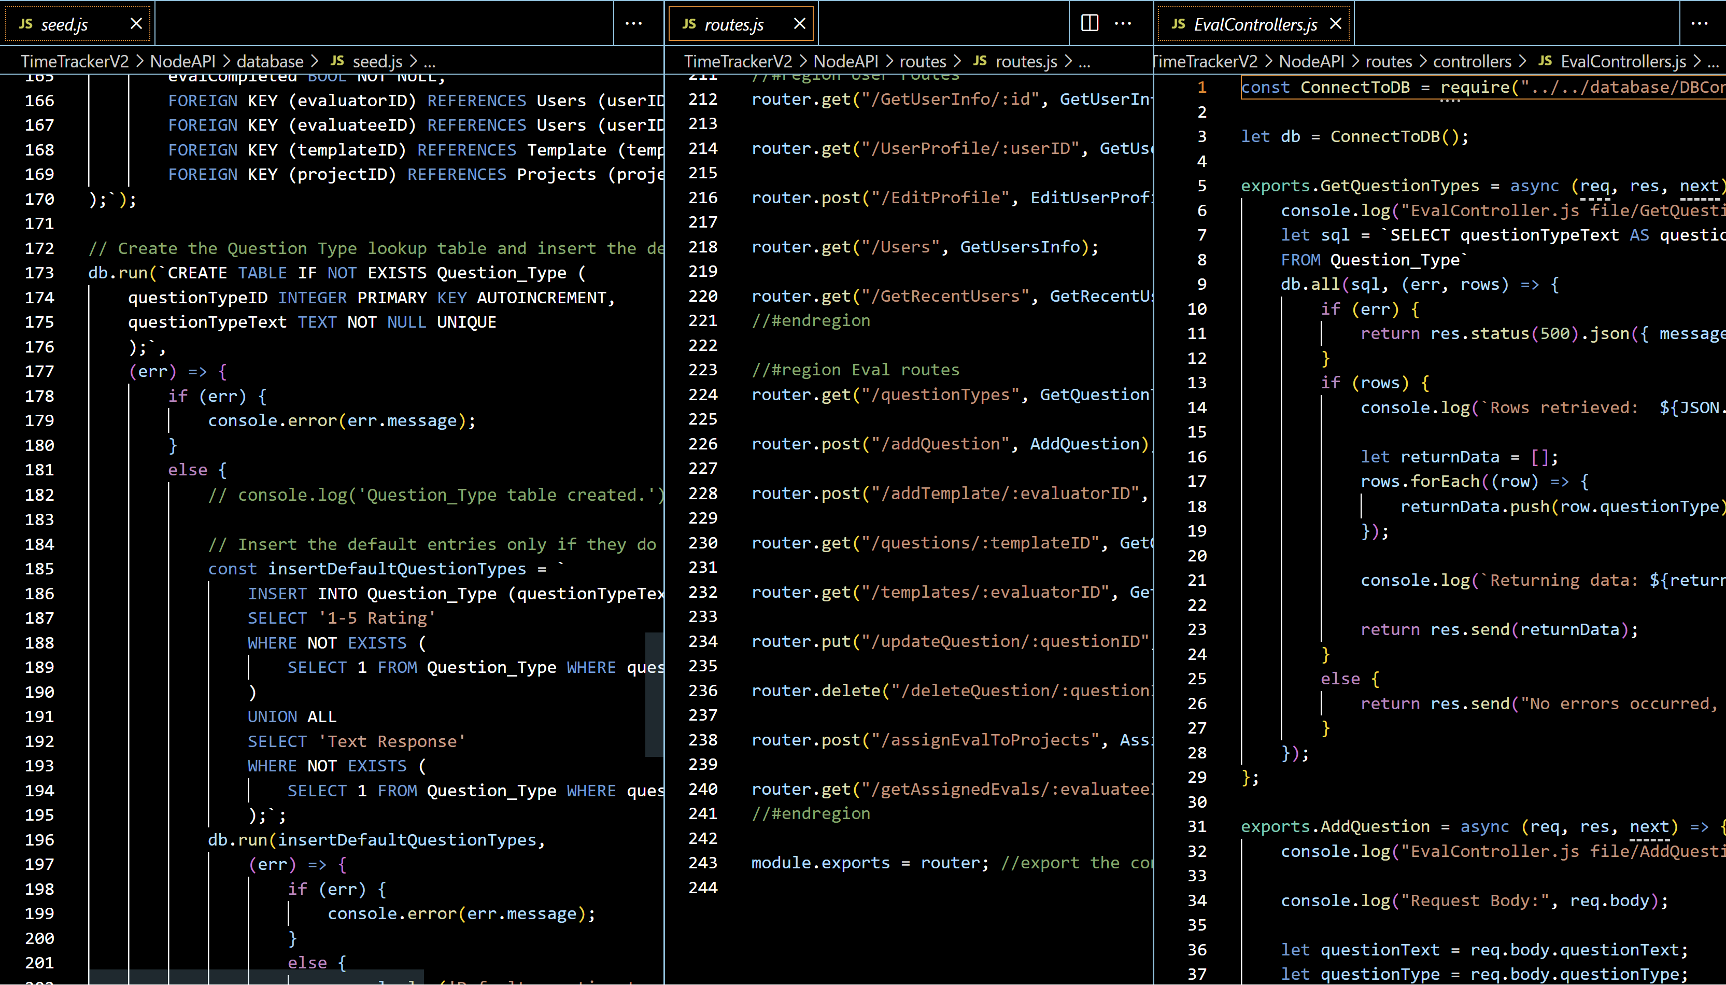Image resolution: width=1726 pixels, height=985 pixels.
Task: Open database breadcrumb in seed.js editor
Action: (270, 62)
